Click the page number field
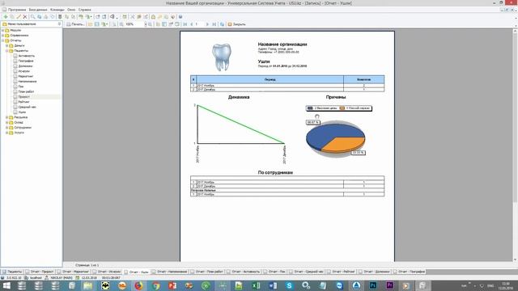518x291 pixels. click(199, 24)
